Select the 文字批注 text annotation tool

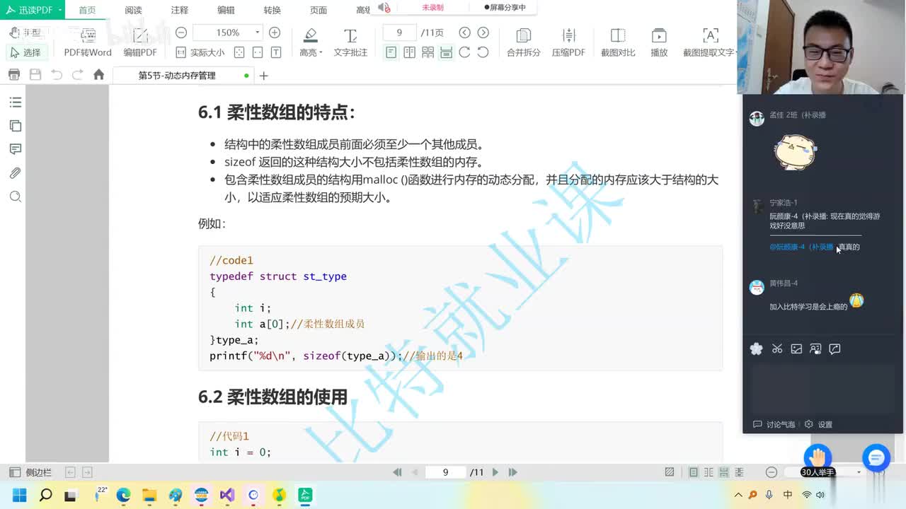coord(350,42)
